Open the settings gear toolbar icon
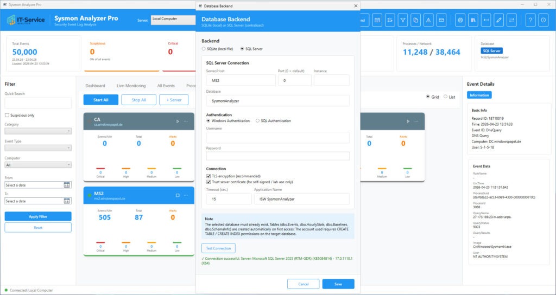This screenshot has width=556, height=295. pyautogui.click(x=460, y=20)
